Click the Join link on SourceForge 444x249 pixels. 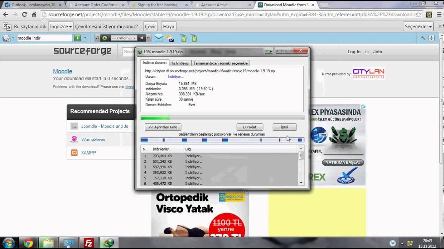pyautogui.click(x=377, y=52)
